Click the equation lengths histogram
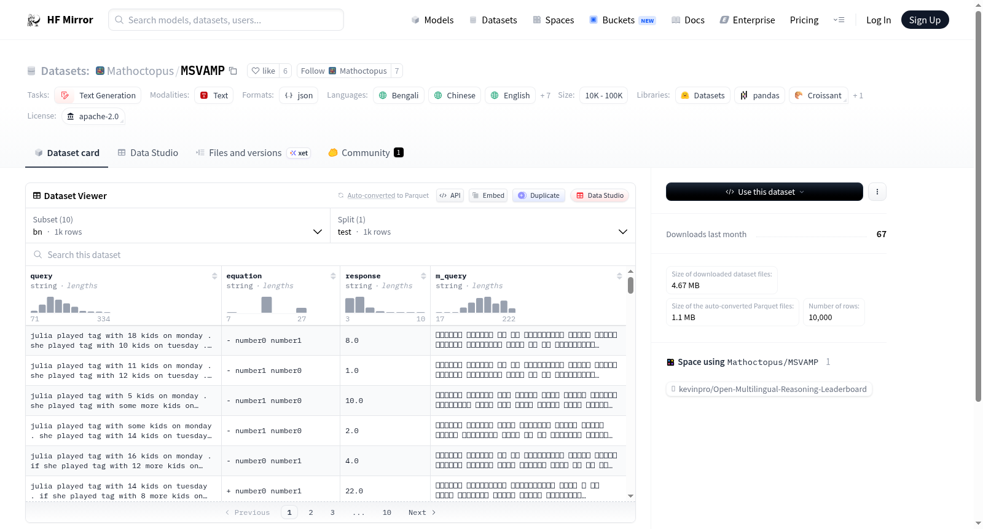This screenshot has height=529, width=983. [x=267, y=305]
